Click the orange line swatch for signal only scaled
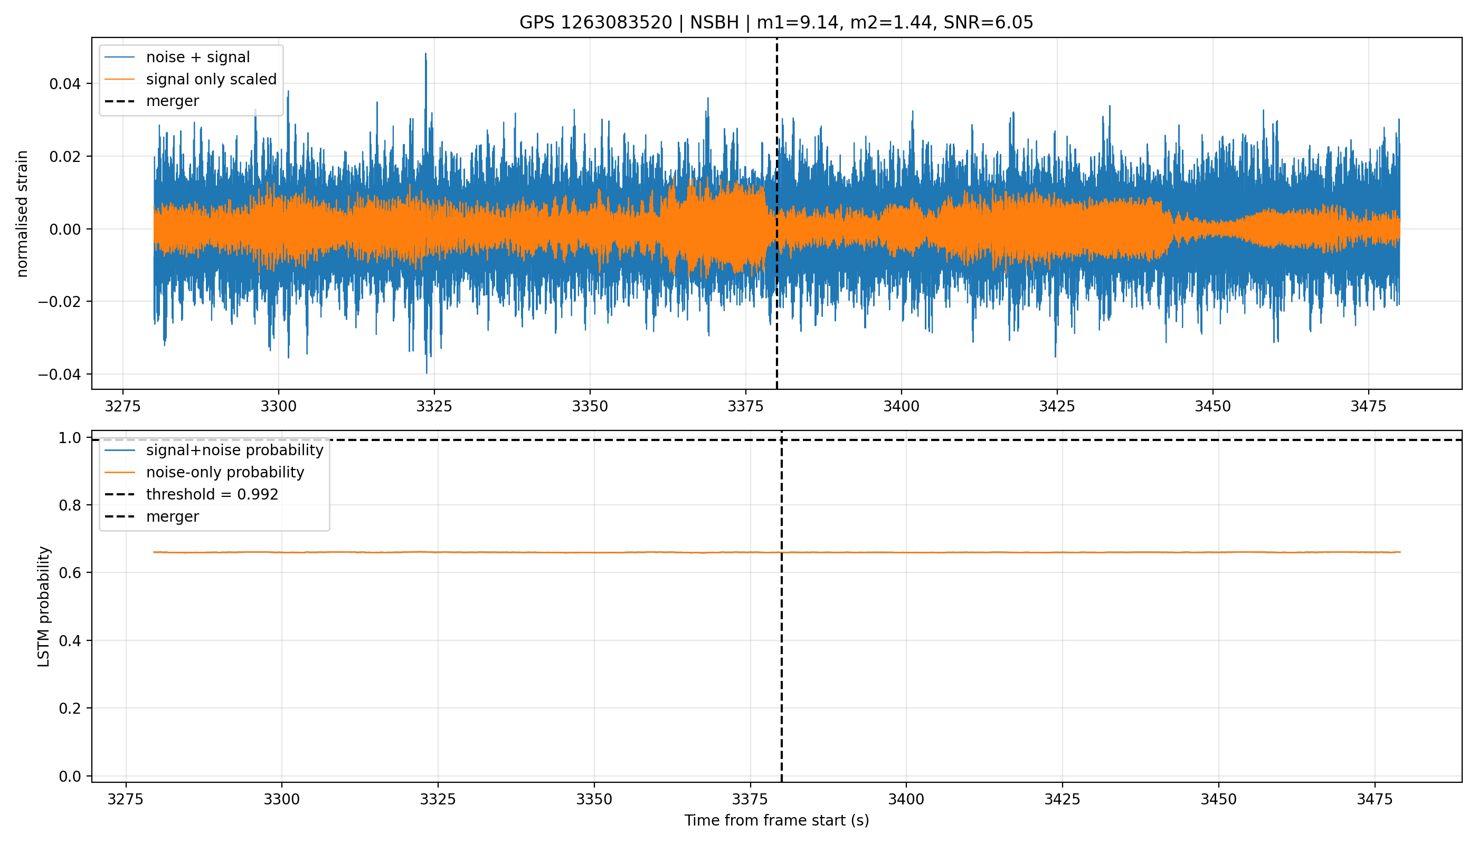Screen dimensions: 1478x844 pos(119,80)
